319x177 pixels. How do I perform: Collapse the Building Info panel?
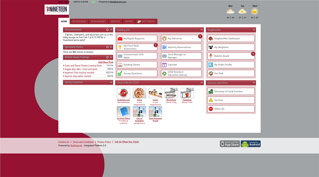coord(202,30)
